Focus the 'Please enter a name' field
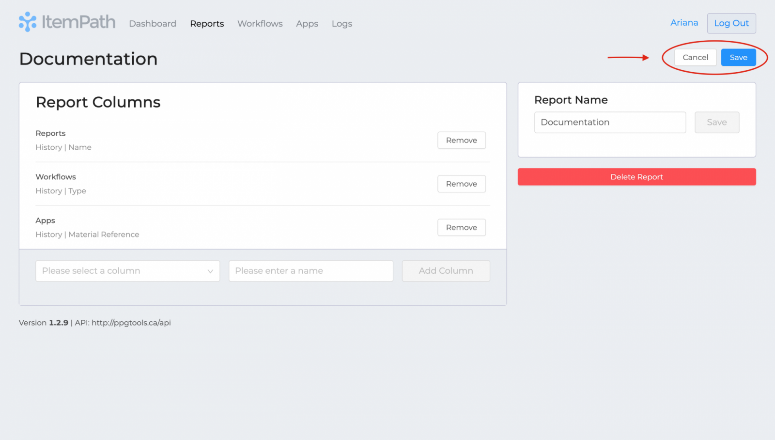Viewport: 775px width, 440px height. pyautogui.click(x=310, y=271)
